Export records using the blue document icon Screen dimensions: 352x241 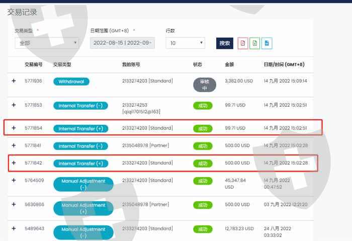point(267,43)
